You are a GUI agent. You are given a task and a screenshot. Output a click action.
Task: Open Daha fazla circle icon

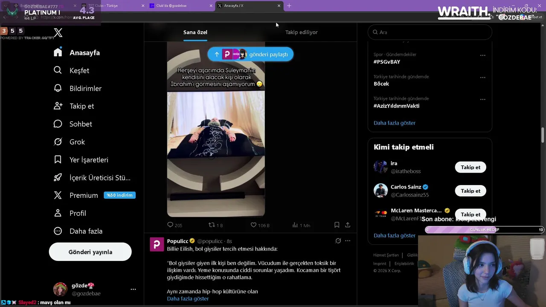(58, 231)
